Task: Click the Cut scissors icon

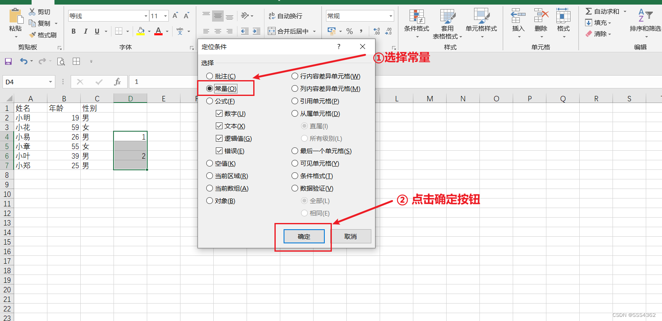Action: (32, 12)
